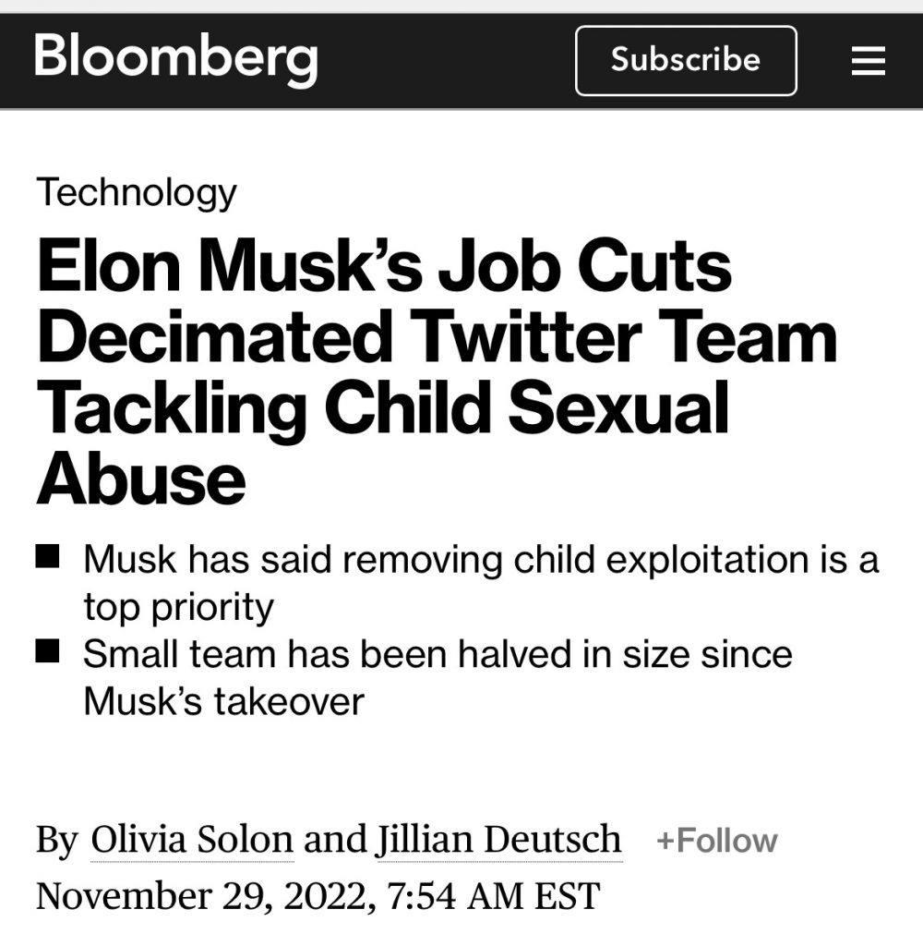Click the Subscribe button
This screenshot has width=923, height=946.
pyautogui.click(x=686, y=61)
